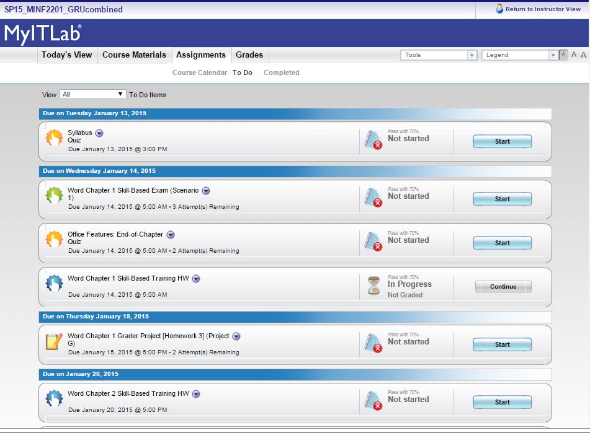Open the Completed assignments view
The image size is (590, 433).
[281, 72]
